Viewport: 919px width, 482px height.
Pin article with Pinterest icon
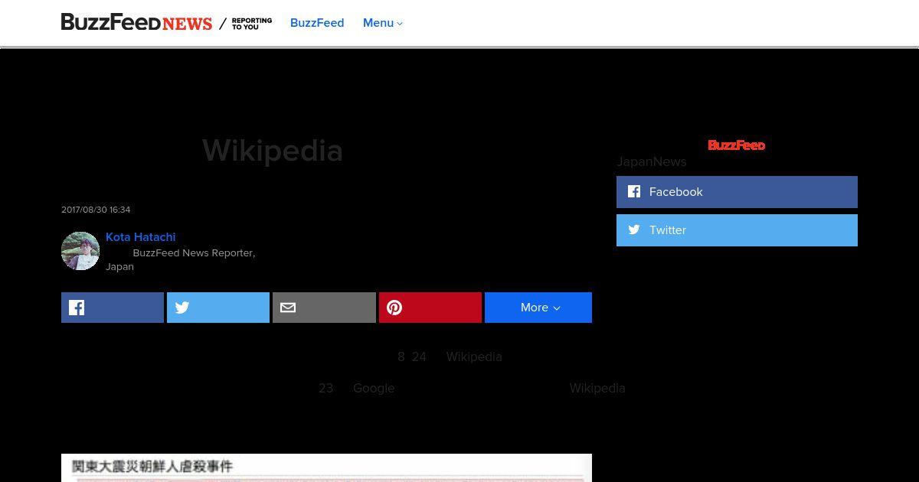pos(430,308)
